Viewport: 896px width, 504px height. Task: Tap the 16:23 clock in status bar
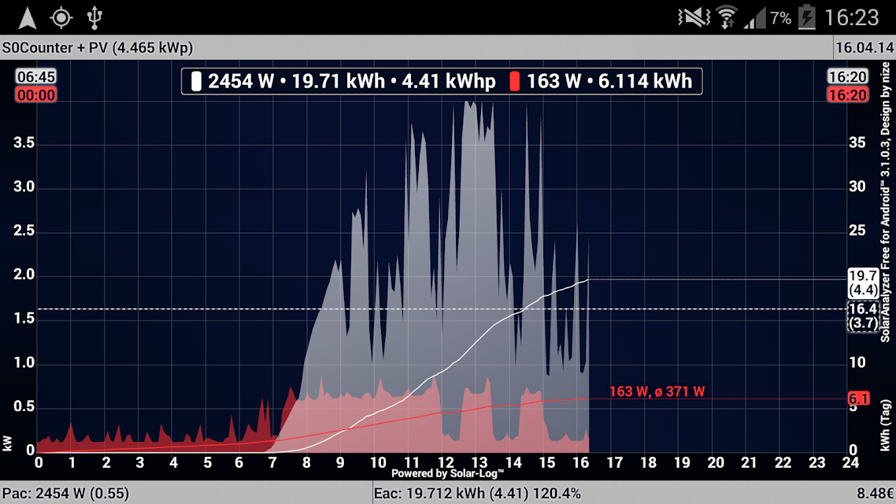pos(851,17)
